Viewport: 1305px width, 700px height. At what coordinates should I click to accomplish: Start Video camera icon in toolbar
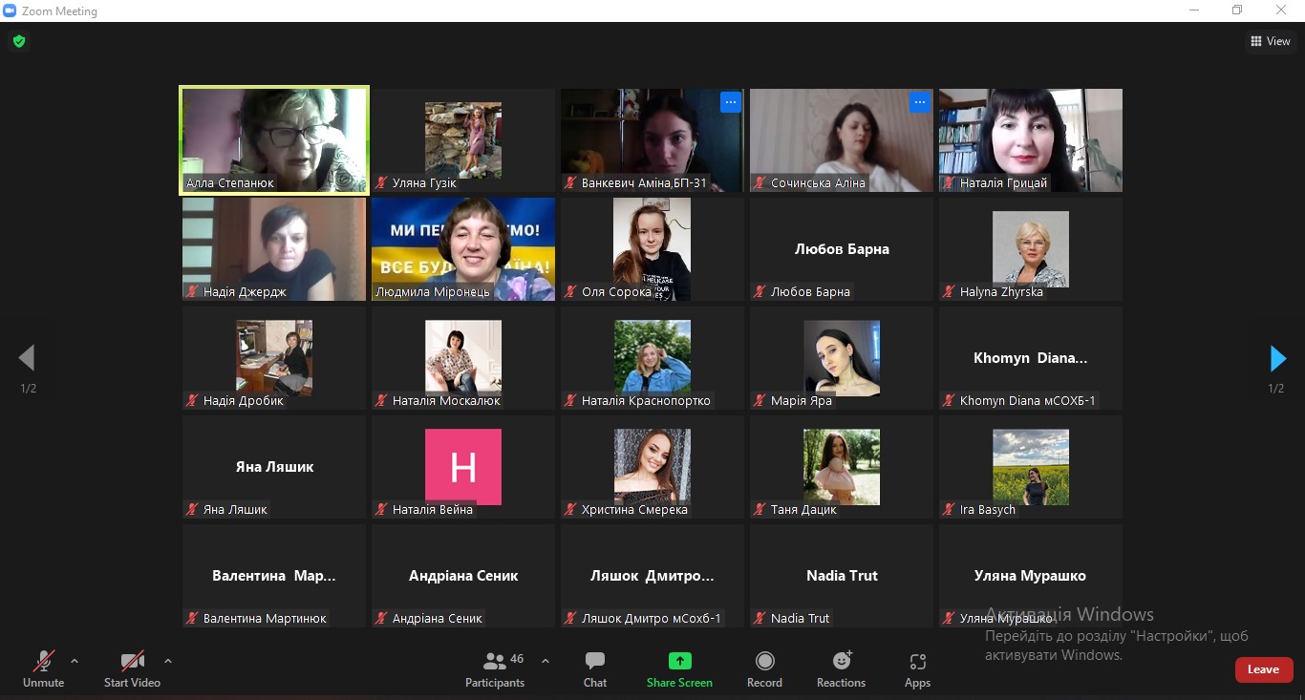point(132,661)
